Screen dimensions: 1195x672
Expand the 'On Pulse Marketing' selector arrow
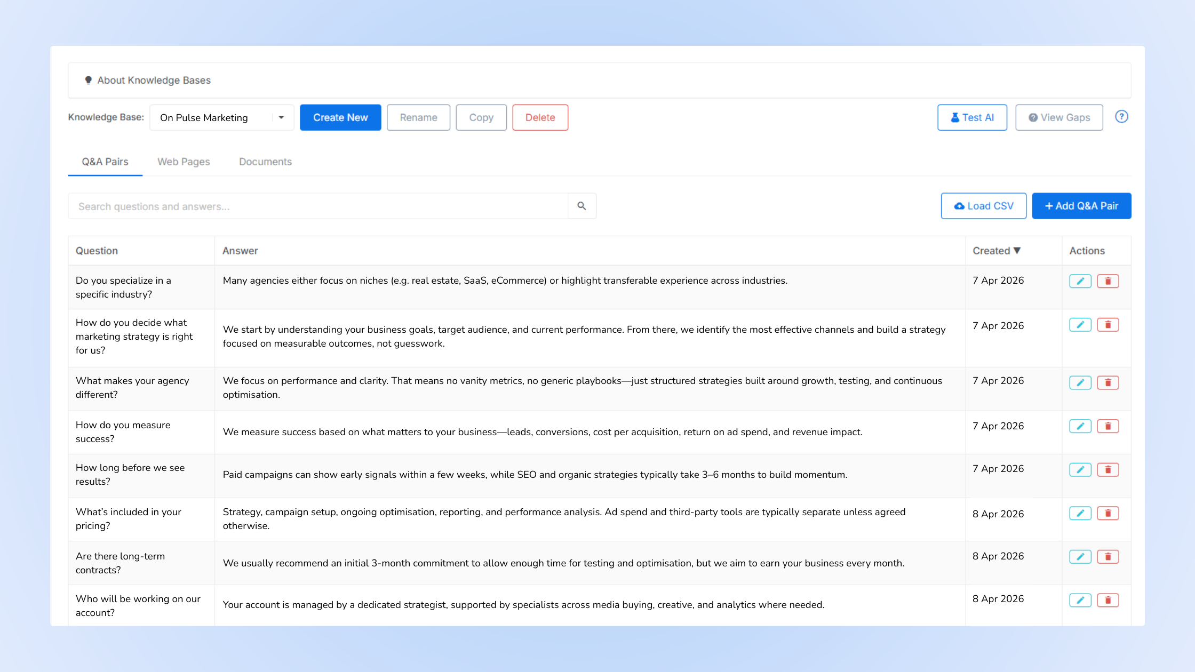tap(281, 117)
